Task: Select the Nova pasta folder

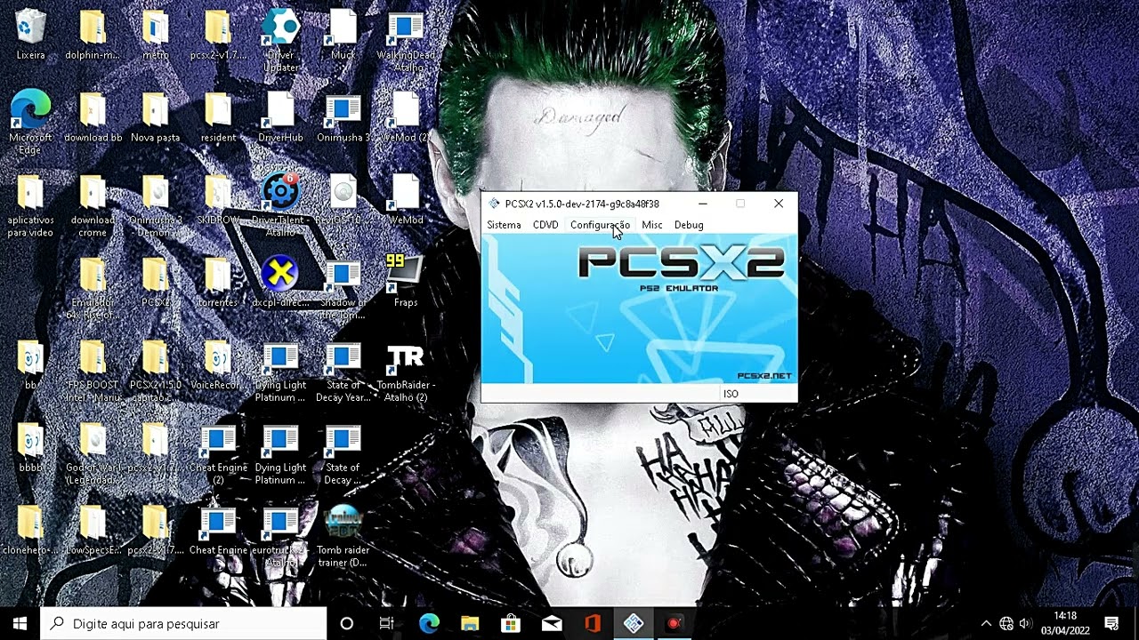Action: coord(155,117)
